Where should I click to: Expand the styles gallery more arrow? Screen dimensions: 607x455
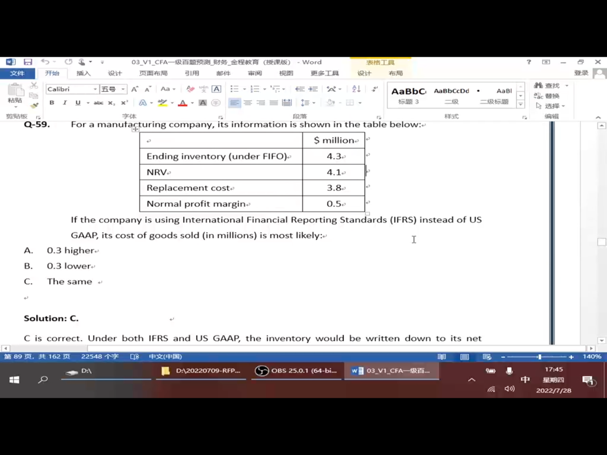point(520,104)
